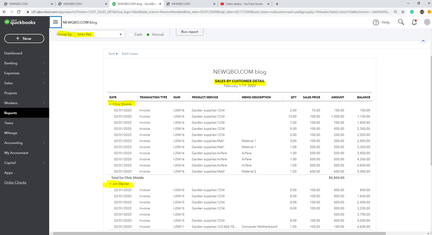The height and width of the screenshot is (235, 432).
Task: Go to Dashboard in the sidebar
Action: (x=13, y=53)
